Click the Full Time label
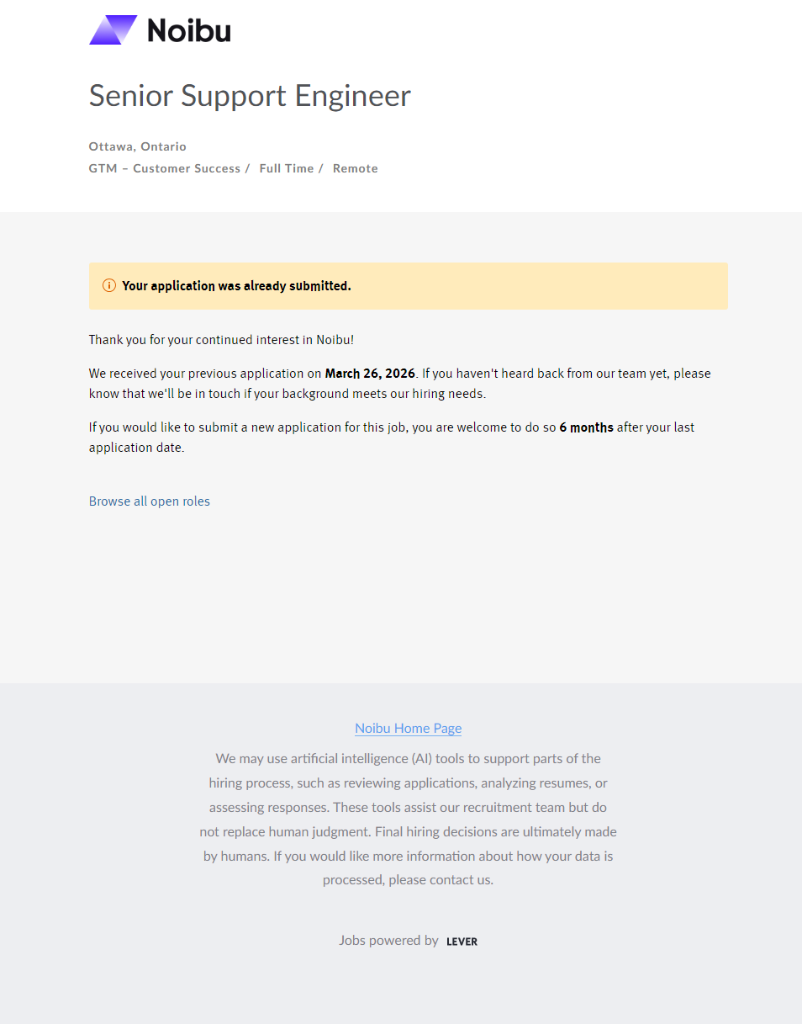 (287, 168)
